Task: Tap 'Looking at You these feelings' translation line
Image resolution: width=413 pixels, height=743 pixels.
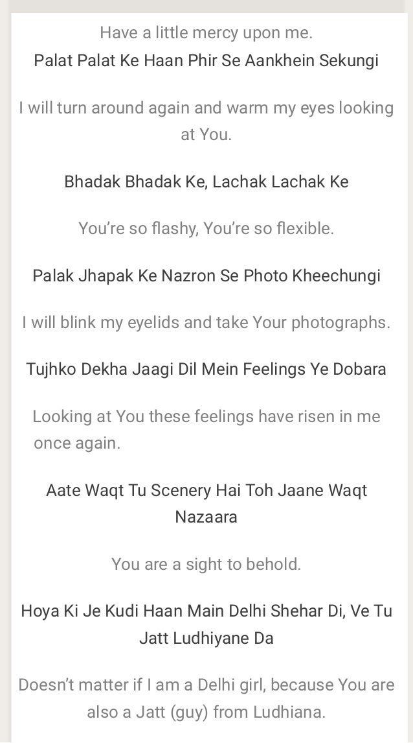Action: tap(206, 416)
